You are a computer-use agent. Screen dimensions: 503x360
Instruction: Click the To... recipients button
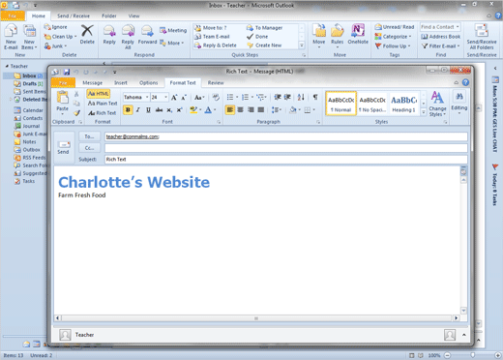[89, 136]
